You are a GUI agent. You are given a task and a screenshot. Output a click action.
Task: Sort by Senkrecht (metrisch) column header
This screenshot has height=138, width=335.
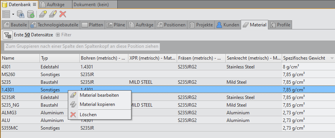tap(254, 58)
